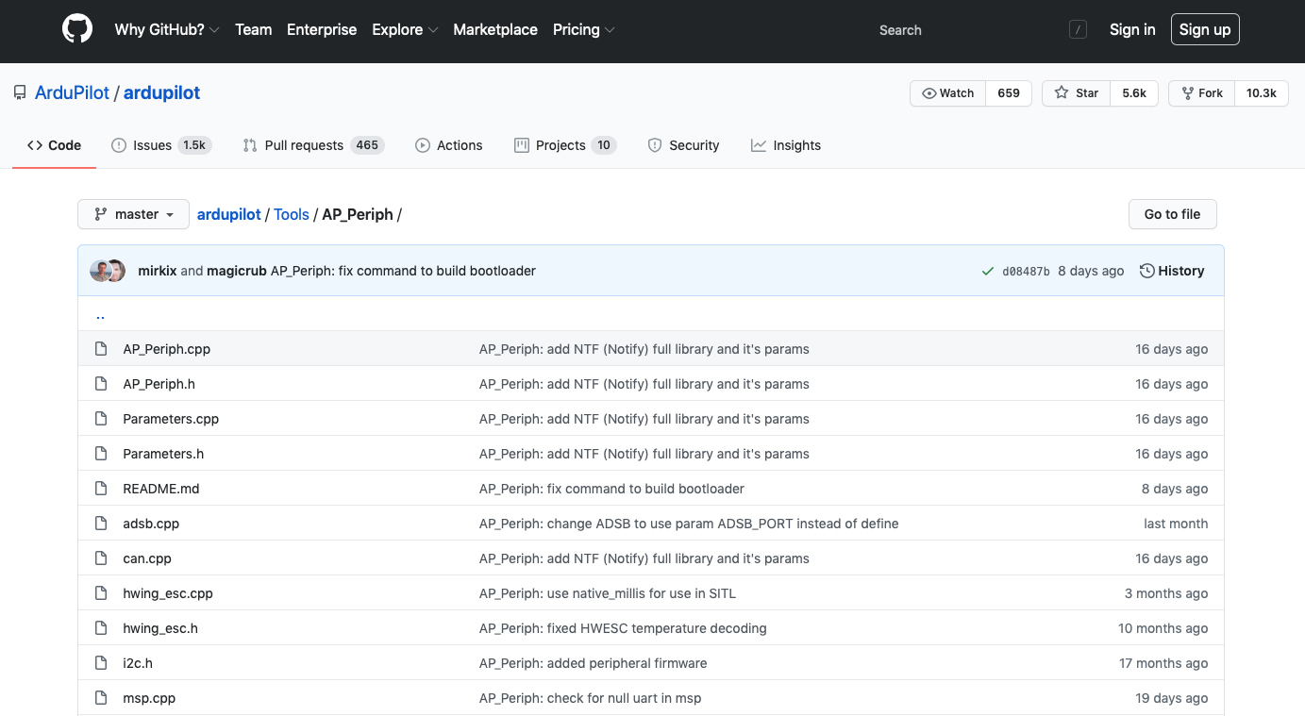Viewport: 1305px width, 716px height.
Task: Click file icon next to msp.cpp
Action: 101,698
